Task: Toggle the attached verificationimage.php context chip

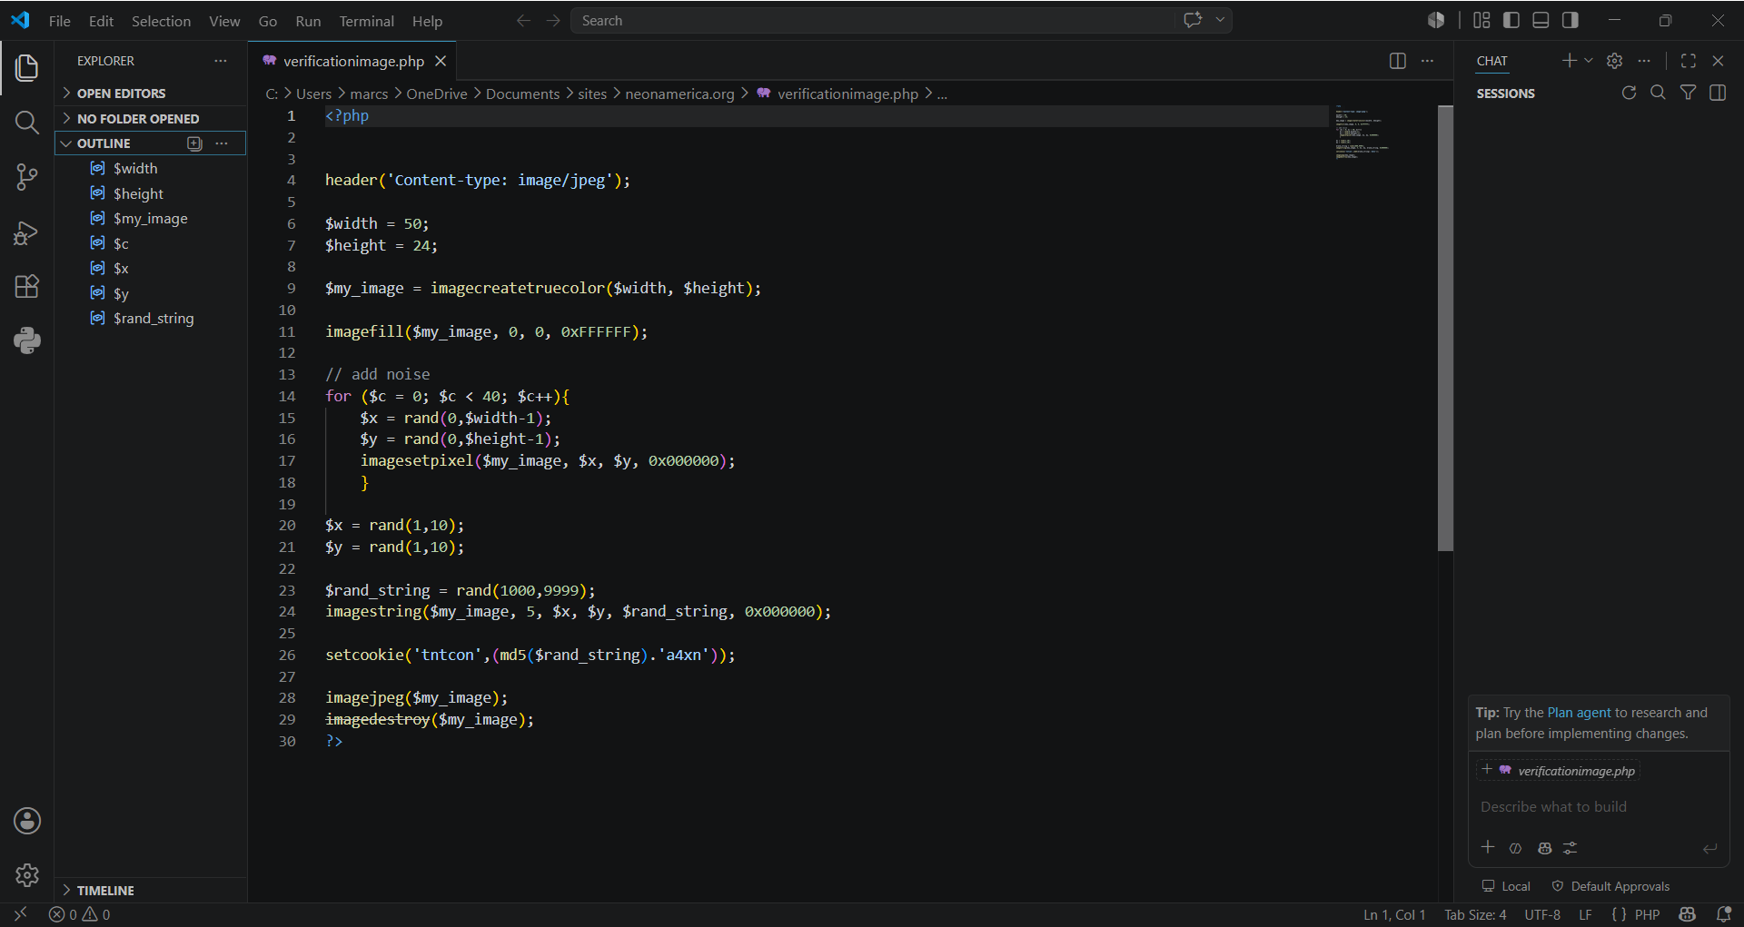Action: [x=1559, y=771]
